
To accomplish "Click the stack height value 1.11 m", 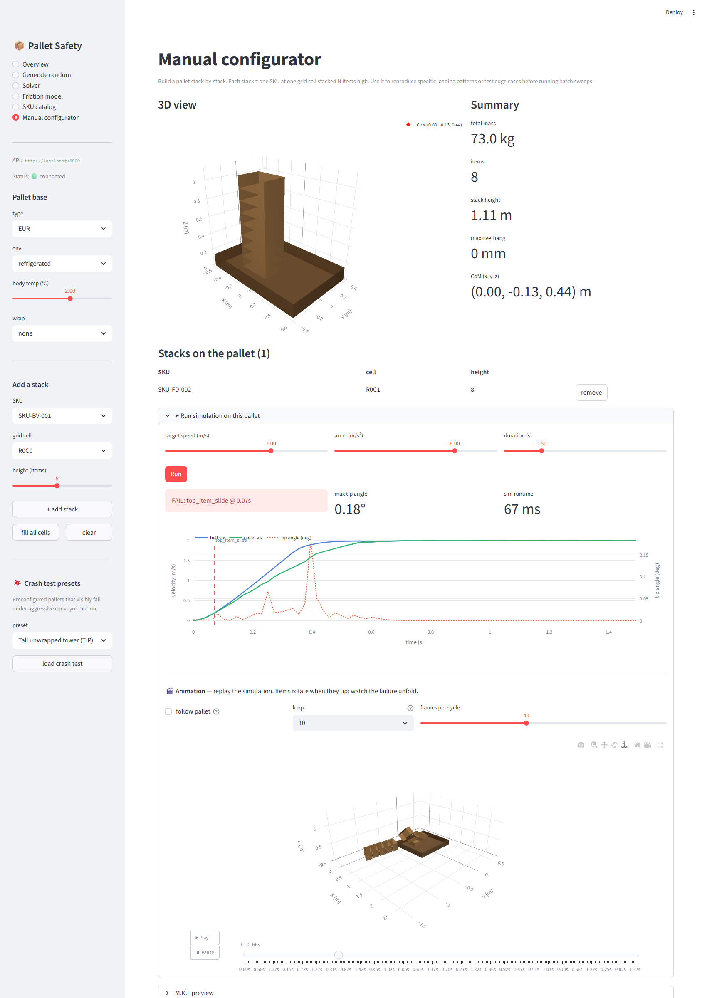I will (x=491, y=215).
